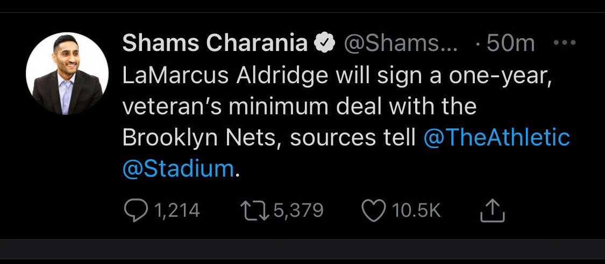Screen dimensions: 605x264
Task: Click the divider bar below the tweet
Action: point(302,250)
